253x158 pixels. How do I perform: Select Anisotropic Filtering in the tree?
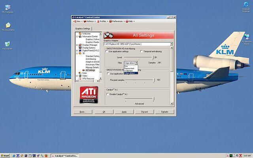click(92, 64)
